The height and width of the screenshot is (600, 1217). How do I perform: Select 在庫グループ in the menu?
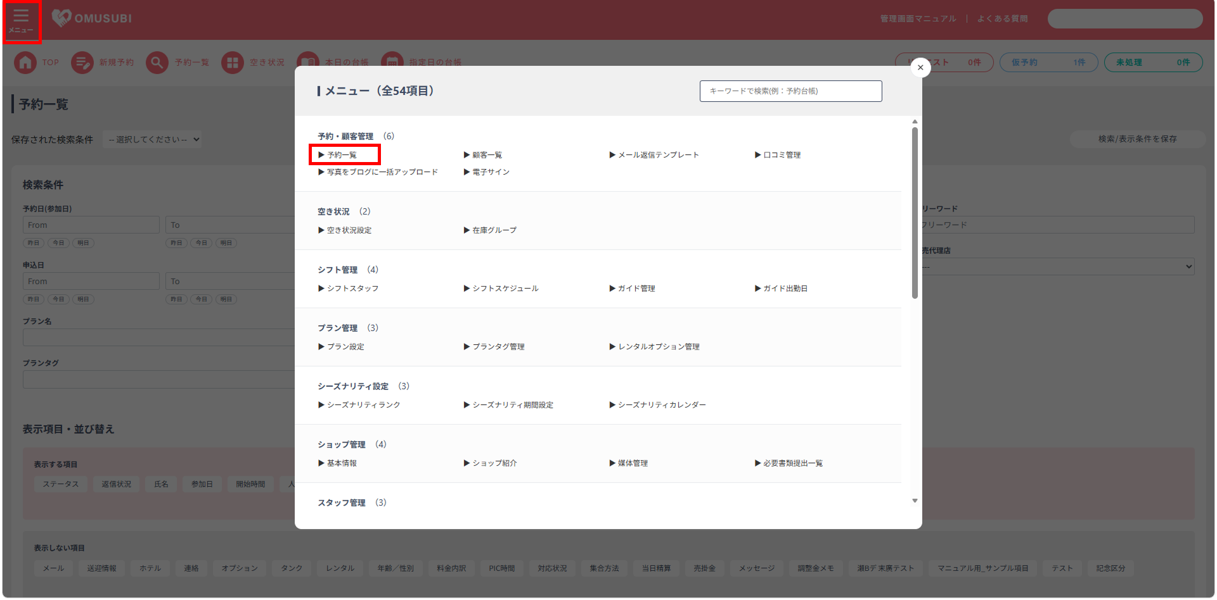490,230
